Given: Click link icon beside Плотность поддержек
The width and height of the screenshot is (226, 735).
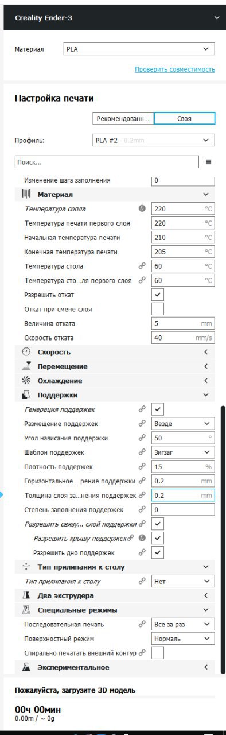Looking at the screenshot, I should point(142,467).
